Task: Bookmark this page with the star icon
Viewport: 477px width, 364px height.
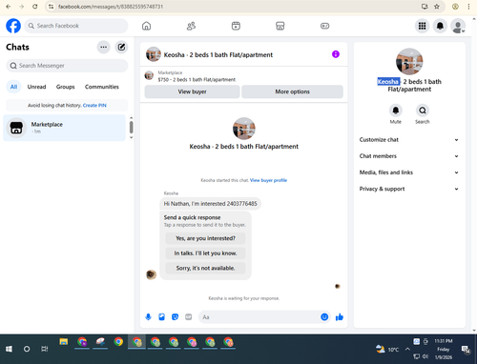Action: 437,7
